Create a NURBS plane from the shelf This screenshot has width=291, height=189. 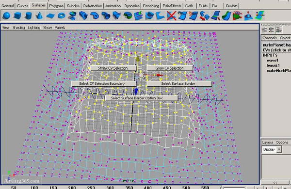(50, 16)
